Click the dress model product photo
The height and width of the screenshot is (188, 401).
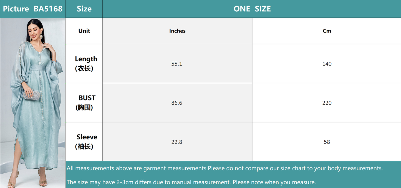tap(33, 103)
